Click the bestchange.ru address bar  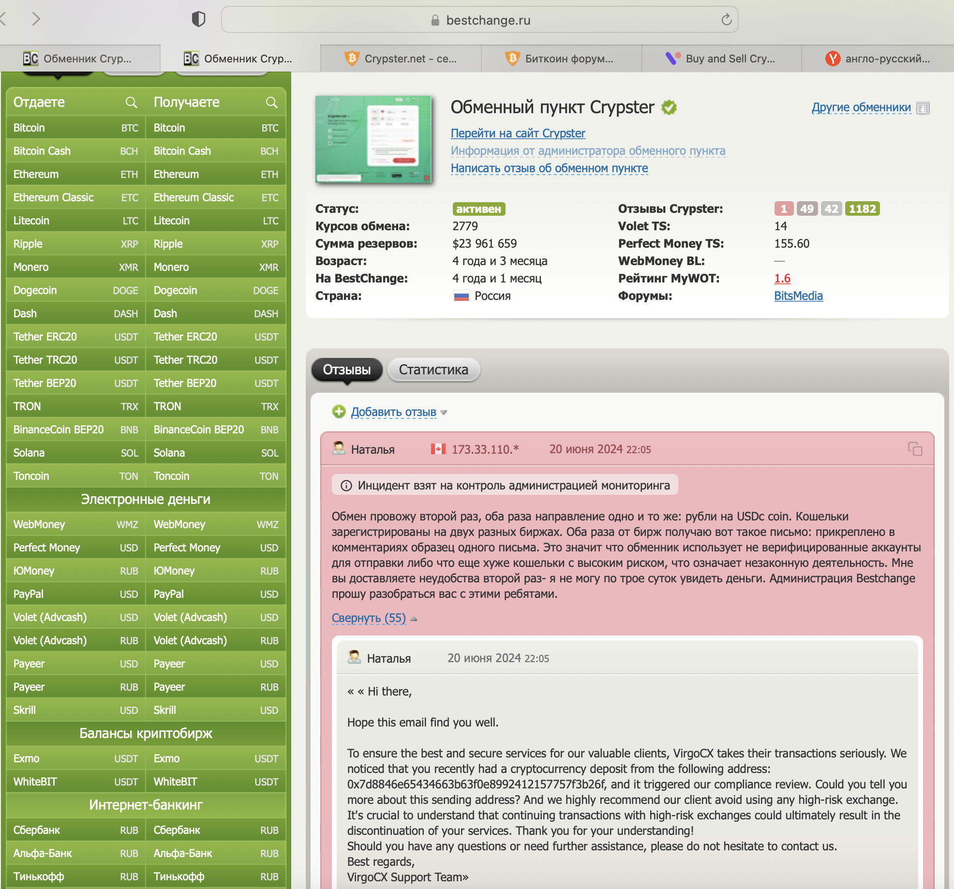pyautogui.click(x=479, y=19)
